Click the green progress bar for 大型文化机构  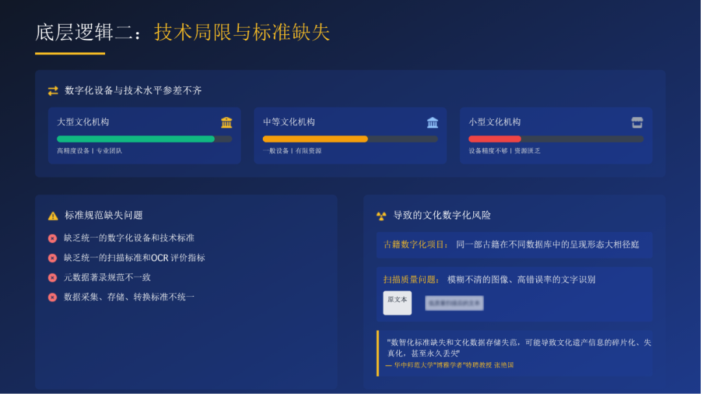point(136,139)
